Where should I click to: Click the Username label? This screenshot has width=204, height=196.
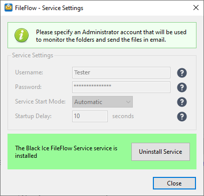[x=29, y=72]
